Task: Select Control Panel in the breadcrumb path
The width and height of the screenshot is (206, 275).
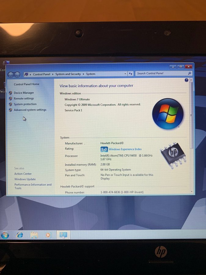Action: 42,74
